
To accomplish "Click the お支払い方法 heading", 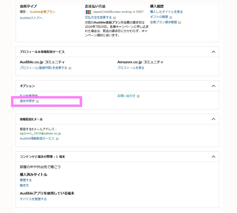I will click(x=95, y=6).
